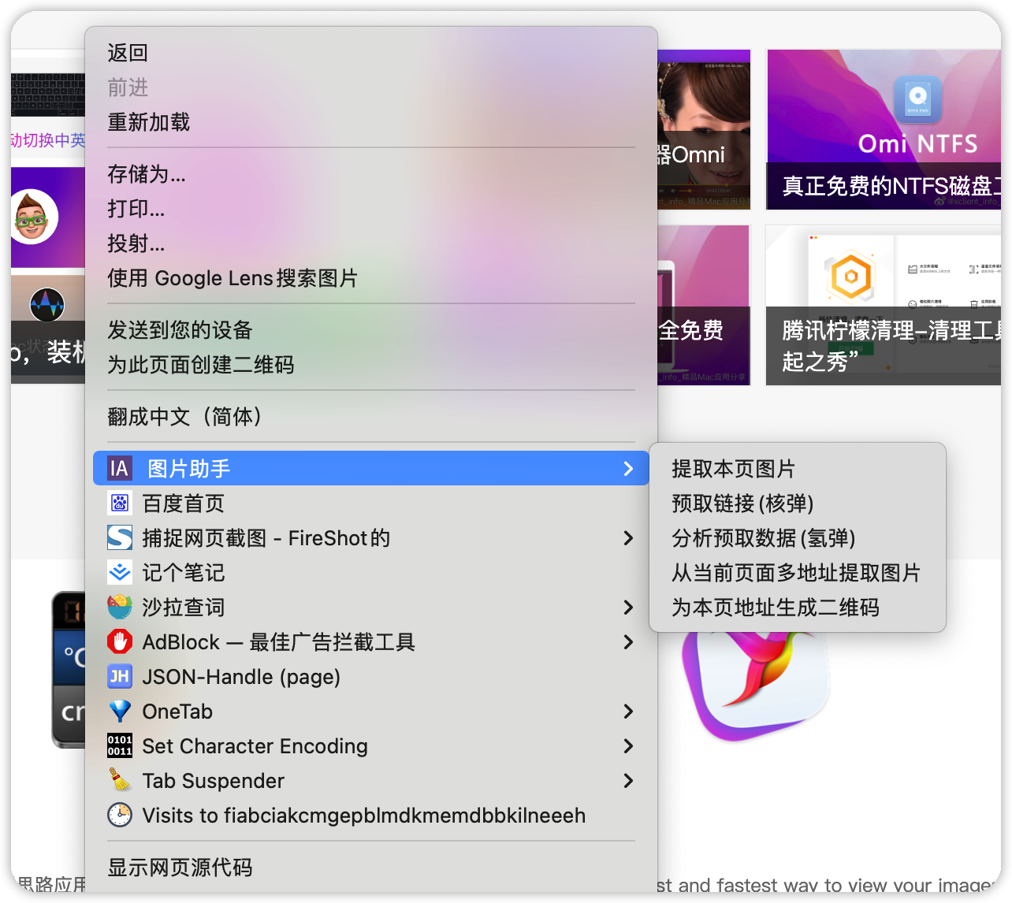Click the Tab Suspender broom icon
Viewport: 1012px width, 903px height.
120,780
